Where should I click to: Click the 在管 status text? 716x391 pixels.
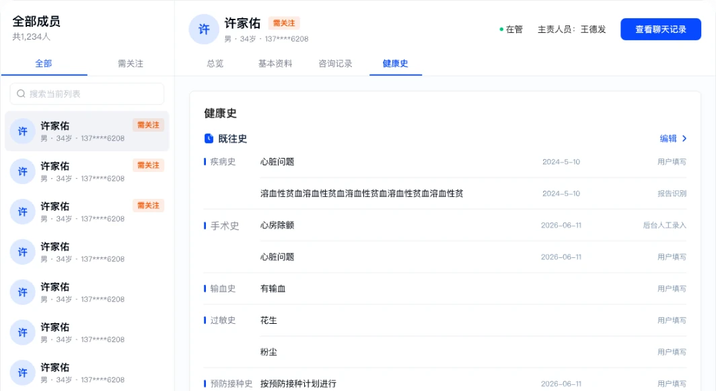coord(514,30)
